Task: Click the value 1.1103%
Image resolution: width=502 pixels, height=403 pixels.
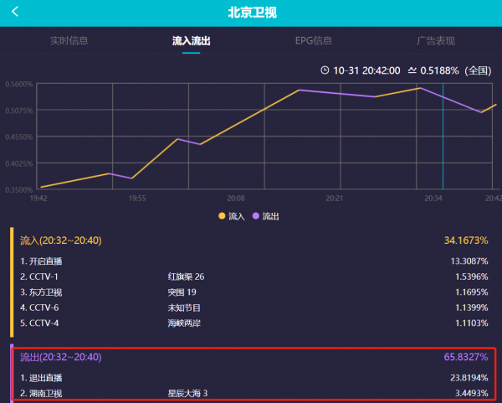Action: click(472, 323)
